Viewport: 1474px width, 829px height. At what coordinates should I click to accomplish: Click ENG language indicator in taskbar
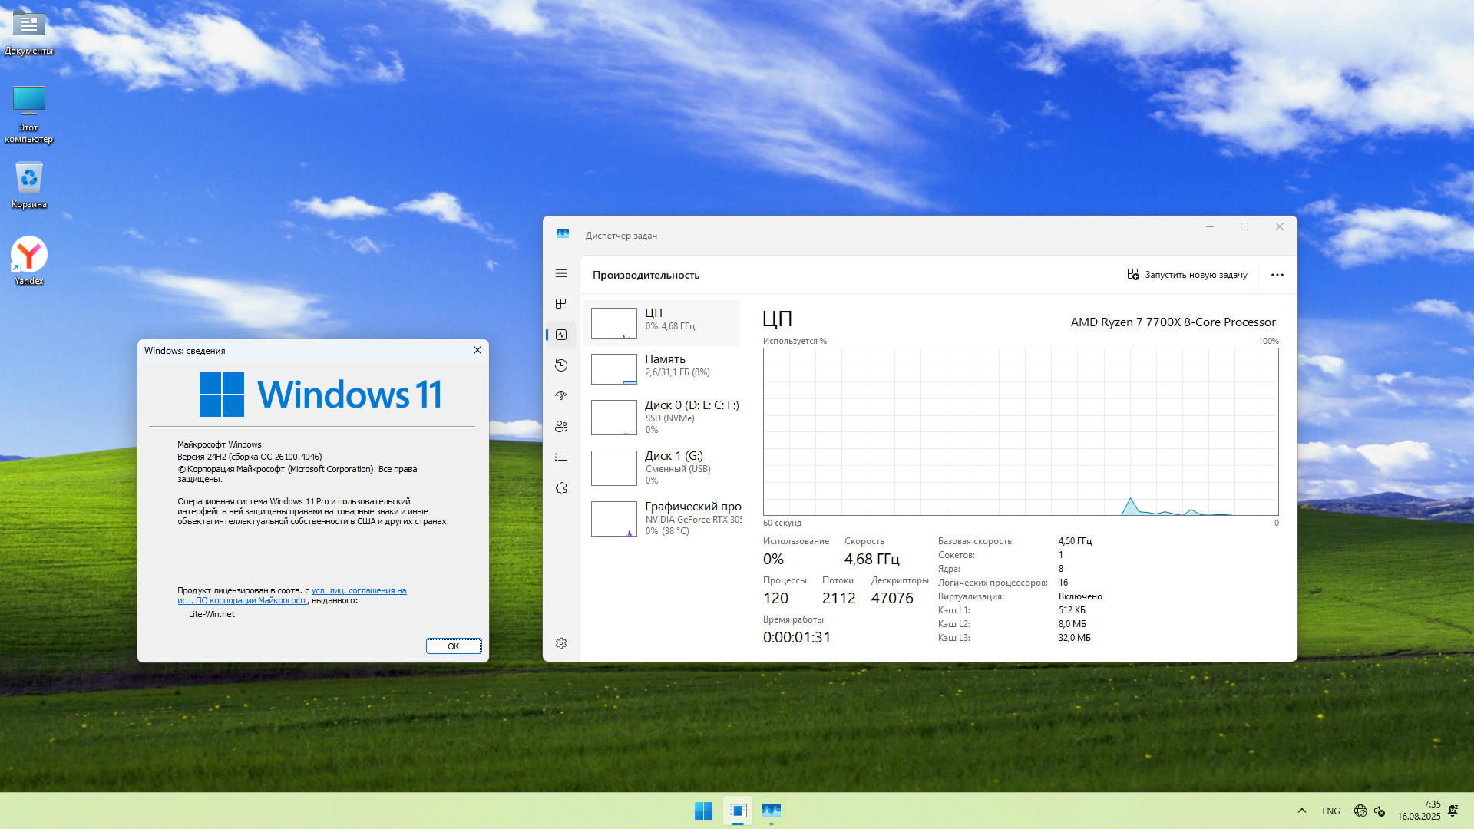1330,811
